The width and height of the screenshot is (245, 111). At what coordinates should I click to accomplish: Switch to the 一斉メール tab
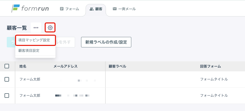124,9
